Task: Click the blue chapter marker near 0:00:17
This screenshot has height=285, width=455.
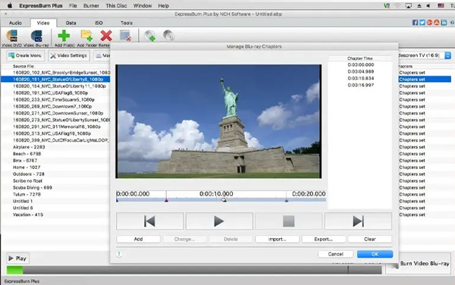Action: pyautogui.click(x=287, y=200)
